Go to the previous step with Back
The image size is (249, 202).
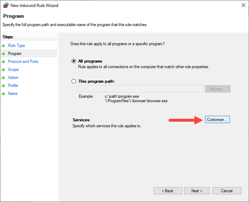(x=168, y=191)
